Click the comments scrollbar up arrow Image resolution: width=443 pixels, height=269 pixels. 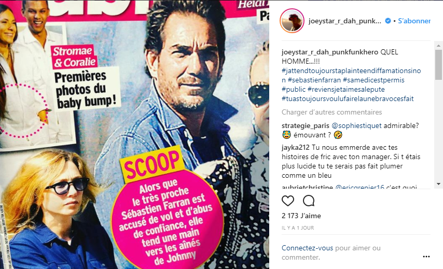[438, 46]
